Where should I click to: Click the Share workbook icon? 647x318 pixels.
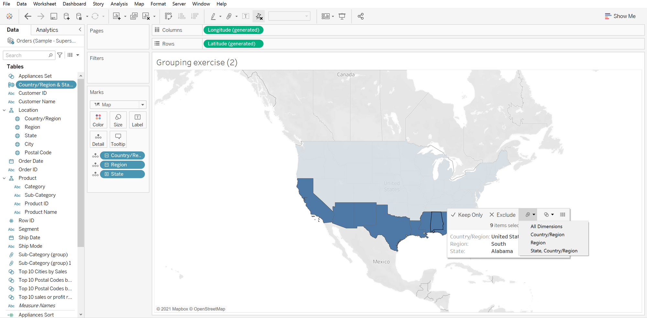361,16
